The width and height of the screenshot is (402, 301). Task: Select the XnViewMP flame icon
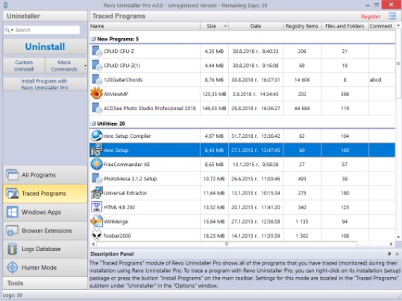coord(96,93)
